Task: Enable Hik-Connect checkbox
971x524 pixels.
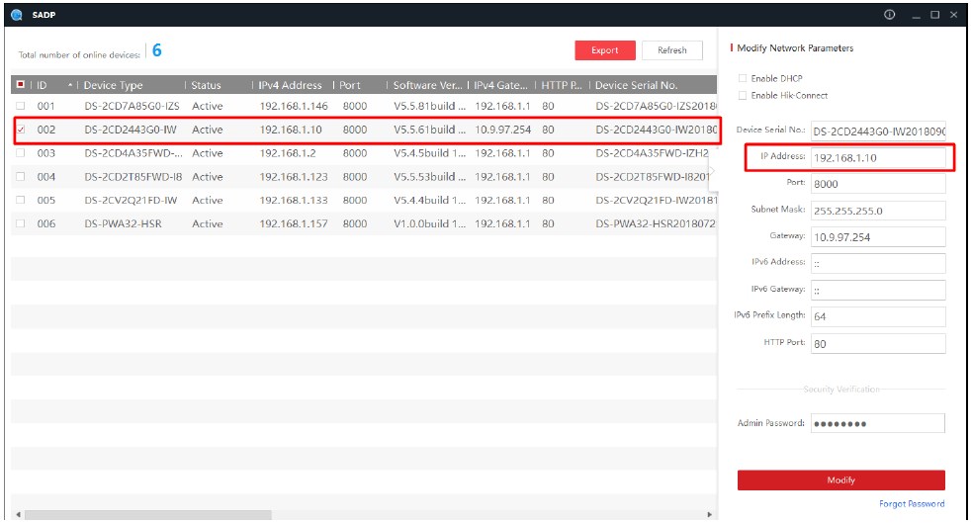Action: 743,96
